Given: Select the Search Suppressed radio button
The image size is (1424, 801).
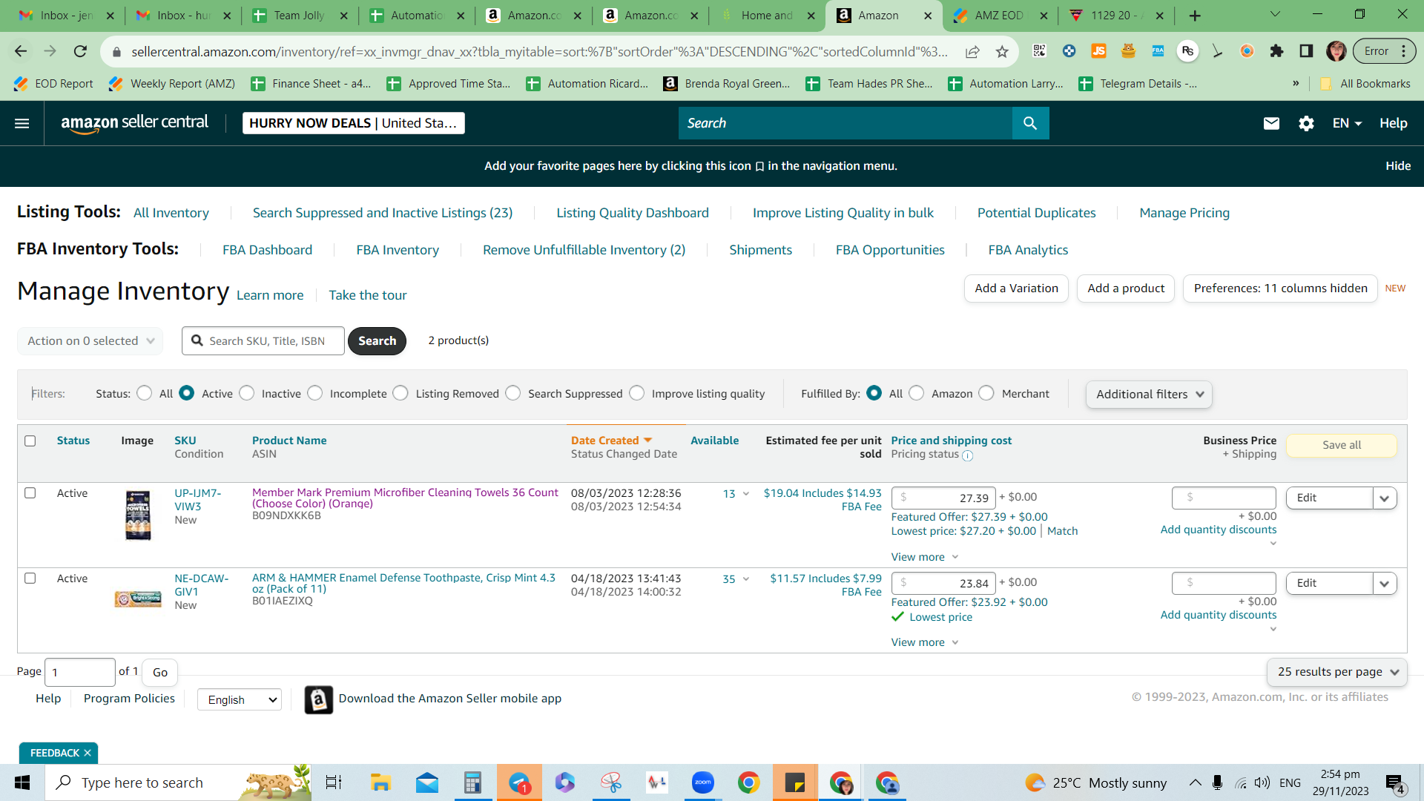Looking at the screenshot, I should coord(513,393).
